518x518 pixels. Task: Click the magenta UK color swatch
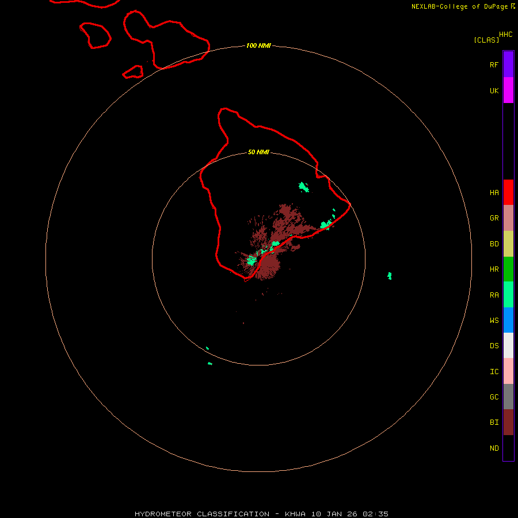(x=508, y=90)
